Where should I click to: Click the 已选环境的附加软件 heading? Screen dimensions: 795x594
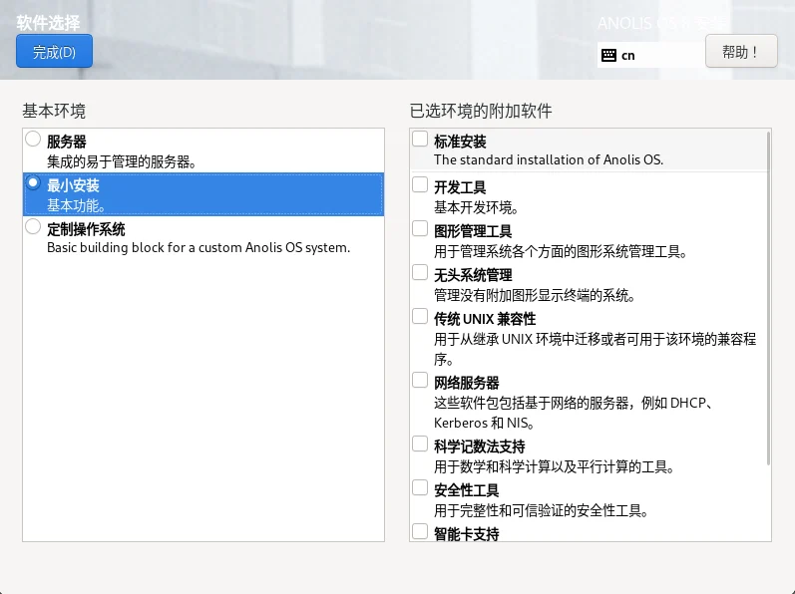tap(481, 111)
